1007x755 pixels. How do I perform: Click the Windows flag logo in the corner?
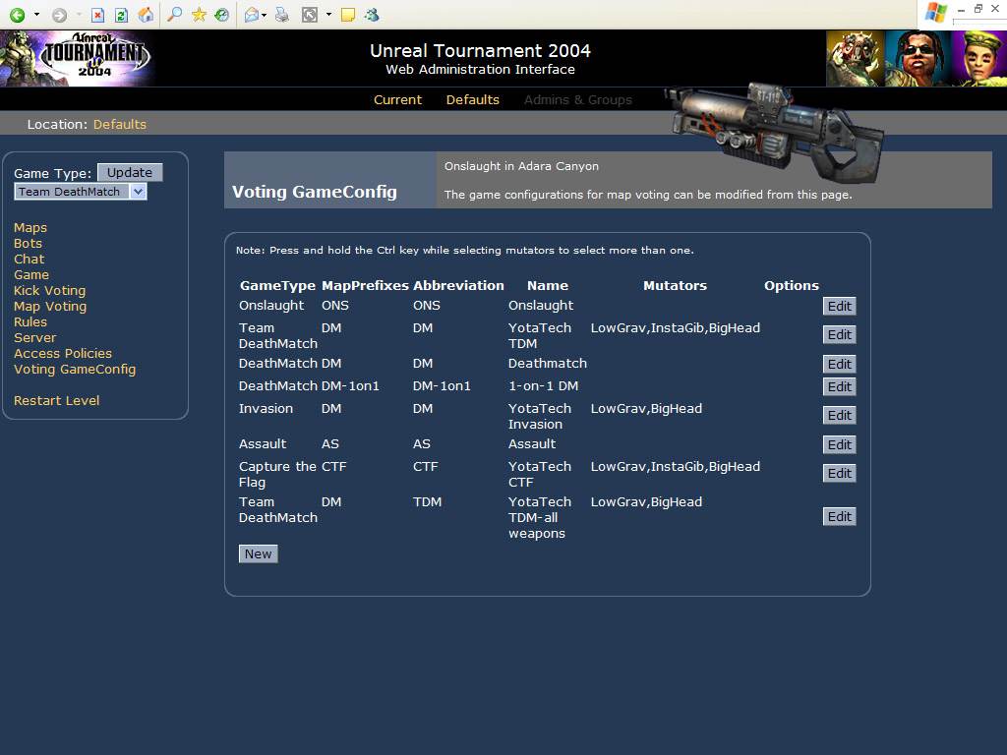936,13
